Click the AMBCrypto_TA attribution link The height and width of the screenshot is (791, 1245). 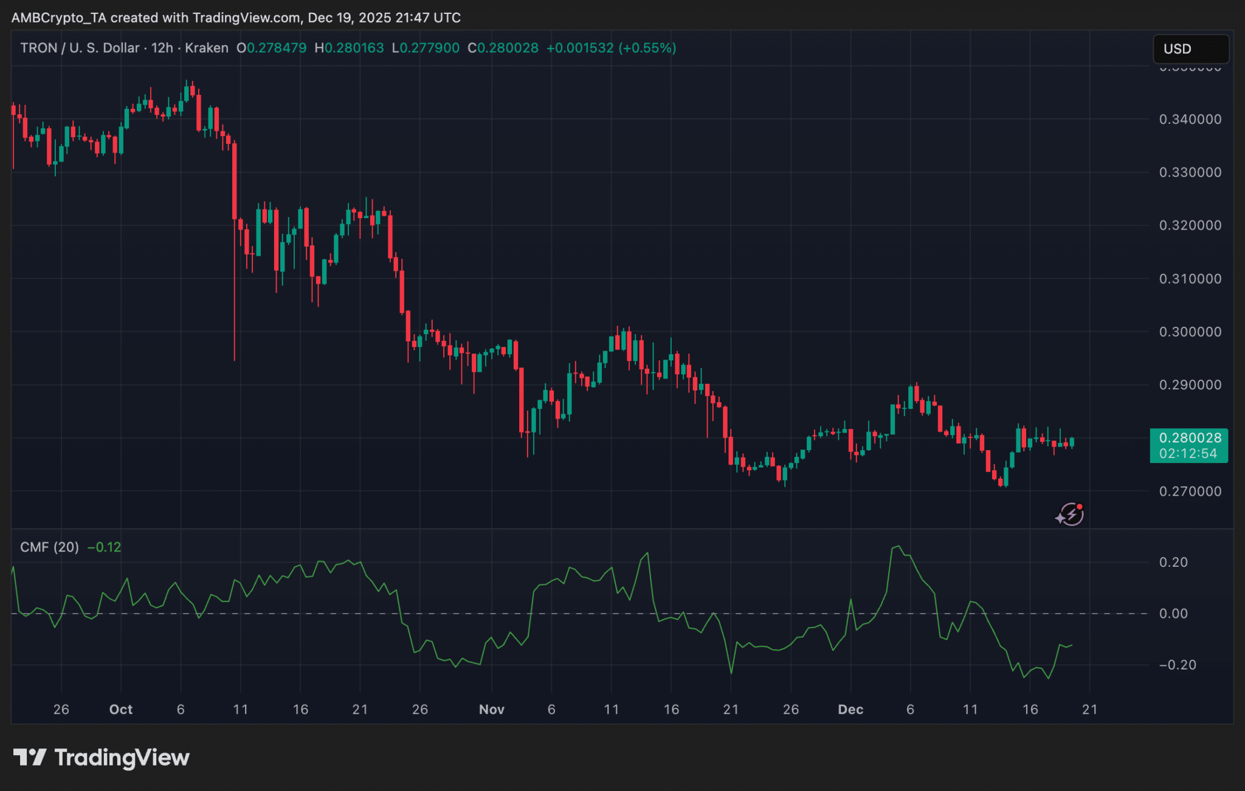click(x=58, y=18)
